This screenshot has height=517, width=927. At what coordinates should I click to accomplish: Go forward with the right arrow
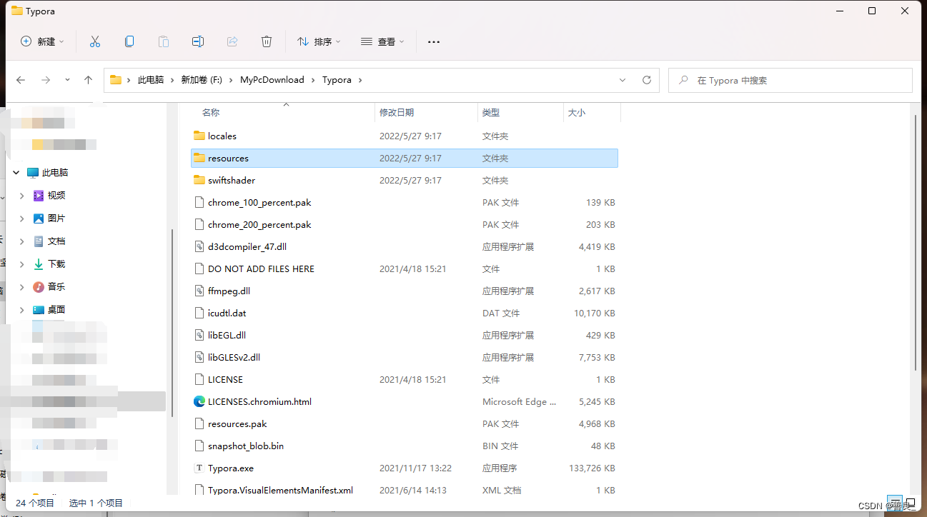point(46,80)
